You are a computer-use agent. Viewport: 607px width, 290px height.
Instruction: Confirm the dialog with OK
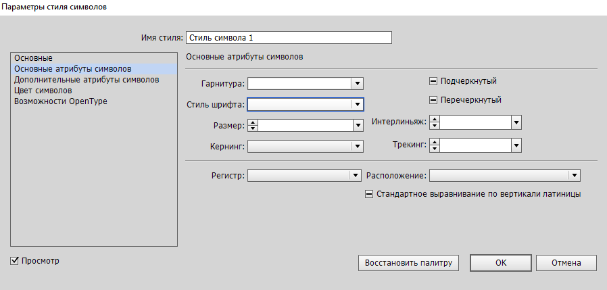click(x=500, y=262)
